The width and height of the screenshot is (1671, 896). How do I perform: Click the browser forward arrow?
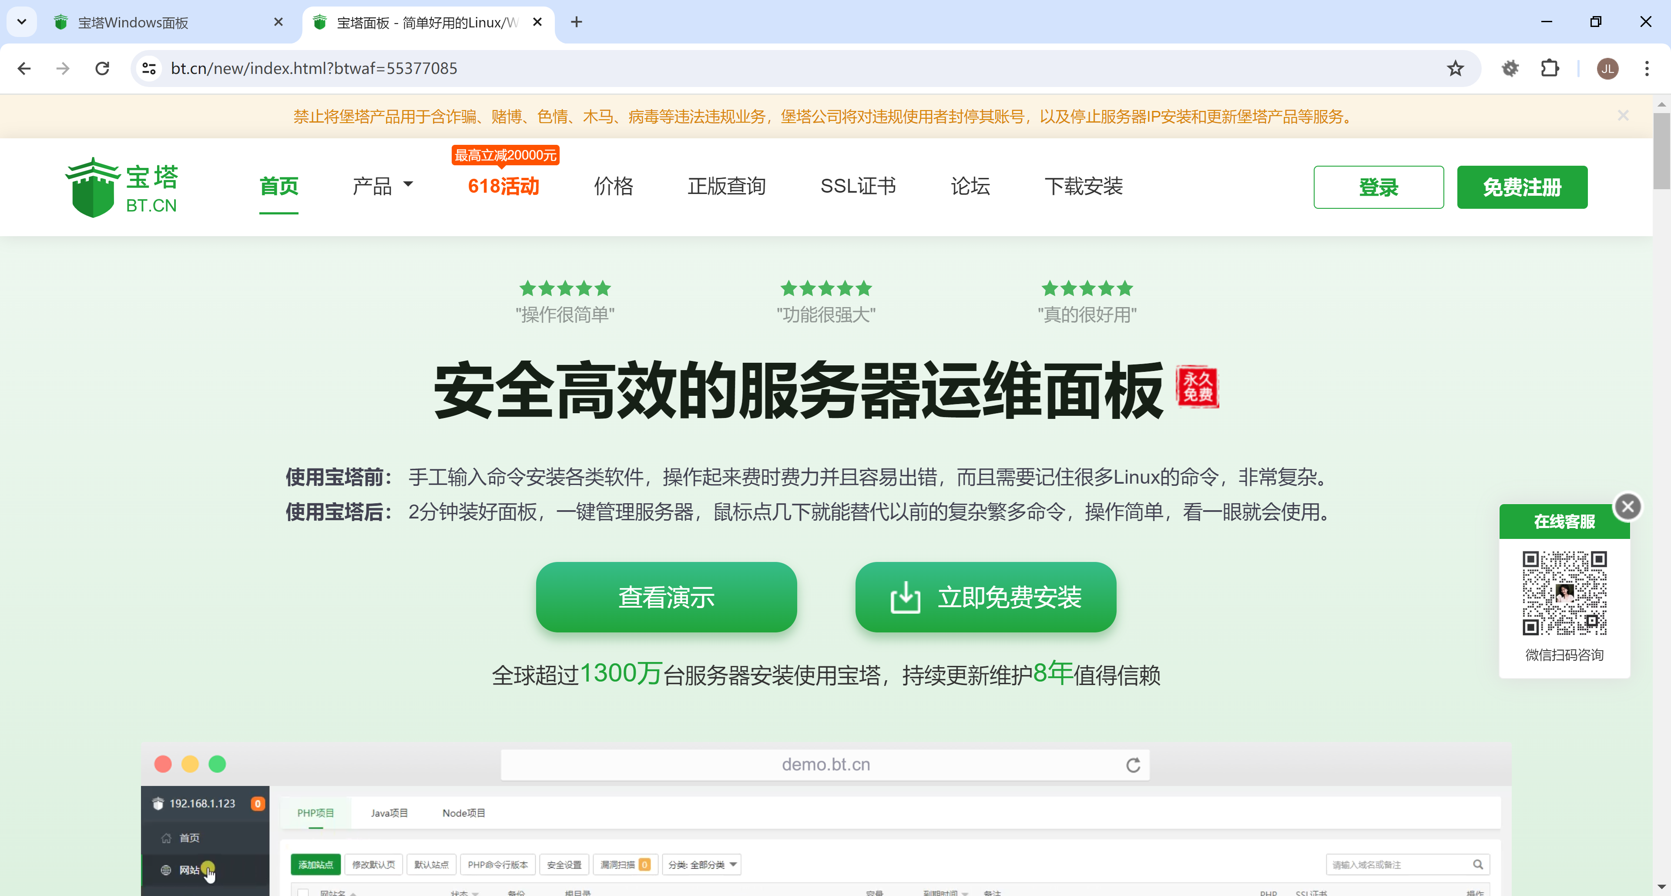63,68
